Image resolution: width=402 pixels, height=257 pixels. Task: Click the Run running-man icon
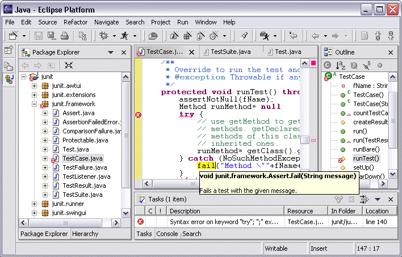pos(124,36)
